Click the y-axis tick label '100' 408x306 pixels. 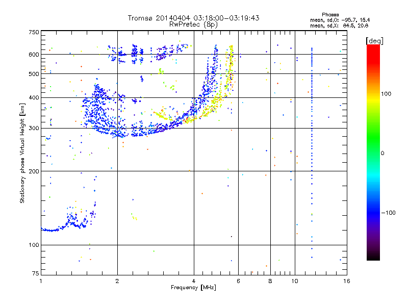[x=34, y=245]
